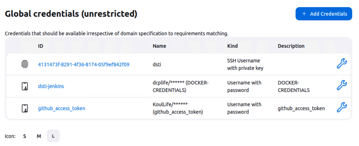Screen dimensions: 359x146
Task: Click the Description column header
Action: point(291,46)
